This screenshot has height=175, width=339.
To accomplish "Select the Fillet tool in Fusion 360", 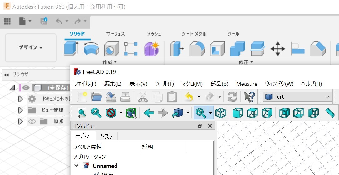I will (197, 49).
